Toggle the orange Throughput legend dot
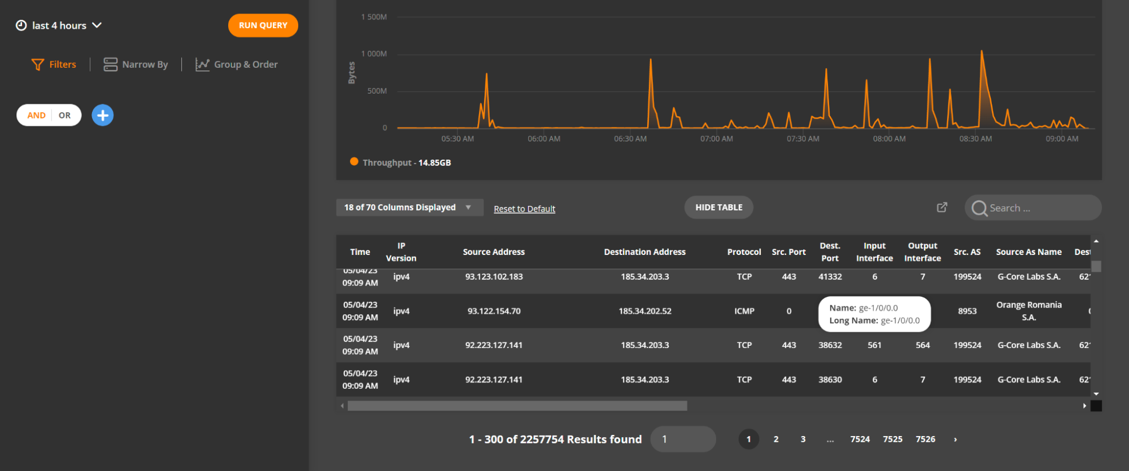Screen dimensions: 1129x471 tap(354, 162)
